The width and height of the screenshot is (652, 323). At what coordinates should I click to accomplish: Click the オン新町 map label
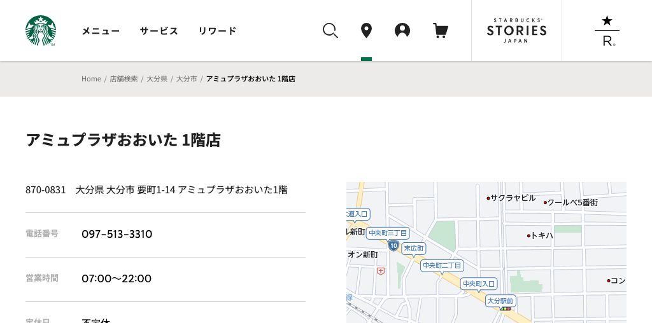[x=362, y=254]
